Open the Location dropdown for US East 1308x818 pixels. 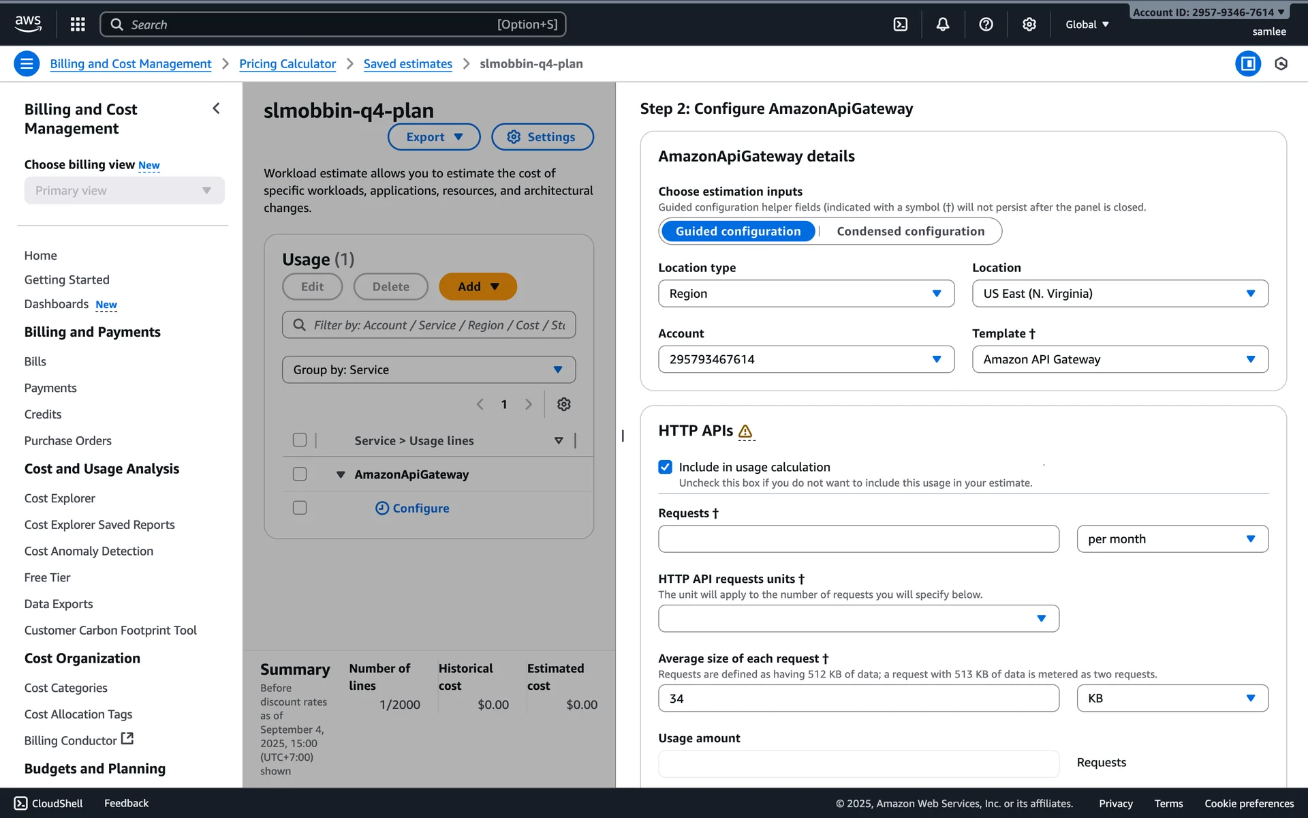[1119, 293]
